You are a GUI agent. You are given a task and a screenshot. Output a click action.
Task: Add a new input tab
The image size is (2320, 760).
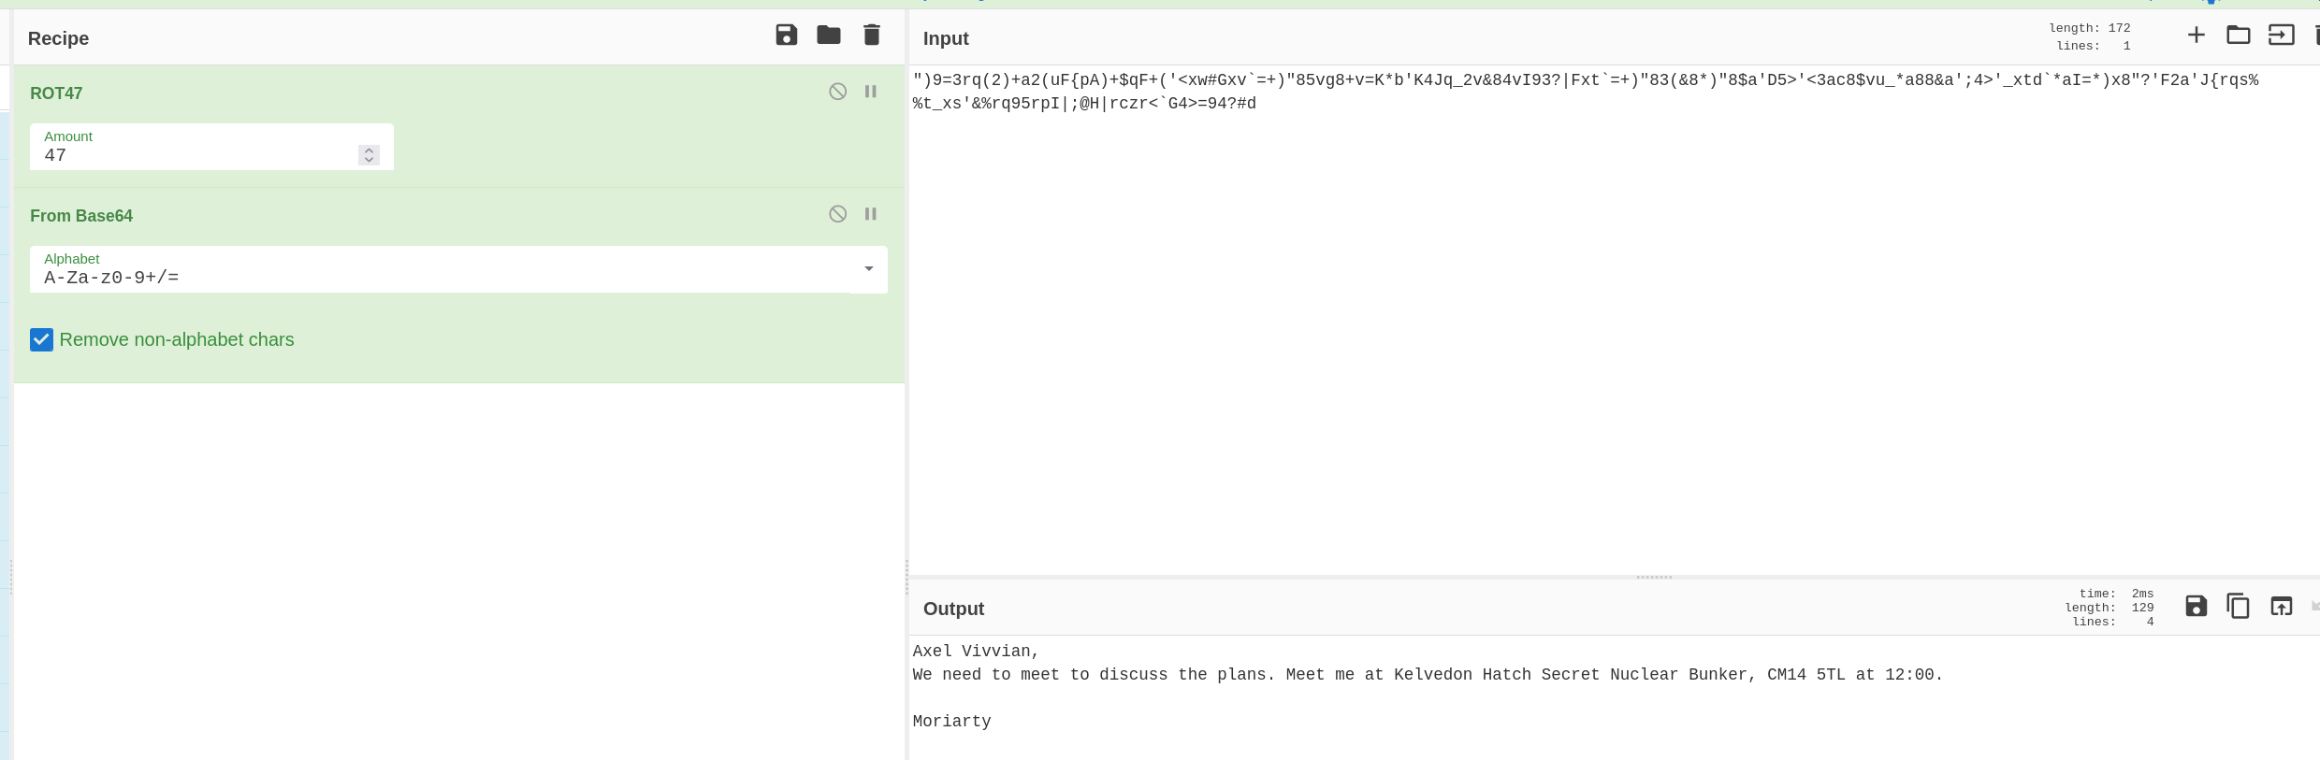2196,36
